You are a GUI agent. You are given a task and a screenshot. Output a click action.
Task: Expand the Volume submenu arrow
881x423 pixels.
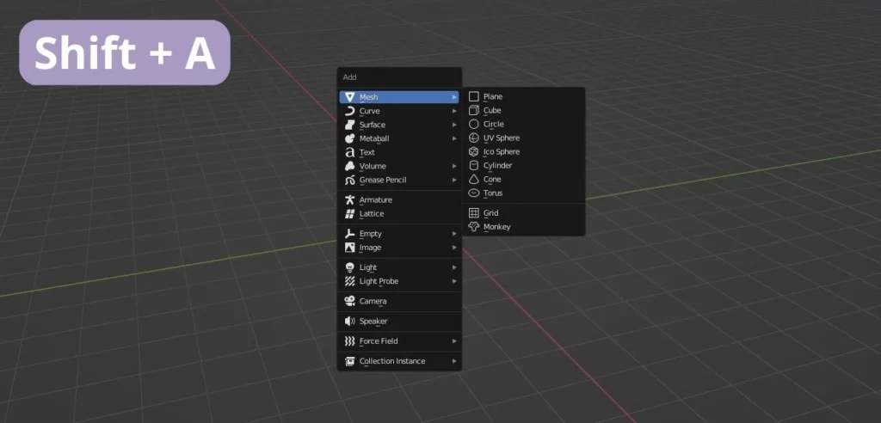[x=454, y=166]
